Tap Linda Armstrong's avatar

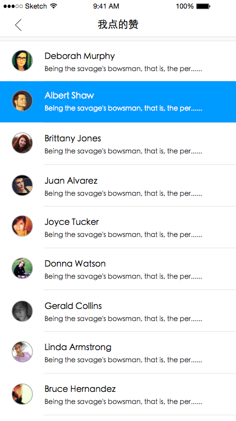click(22, 352)
